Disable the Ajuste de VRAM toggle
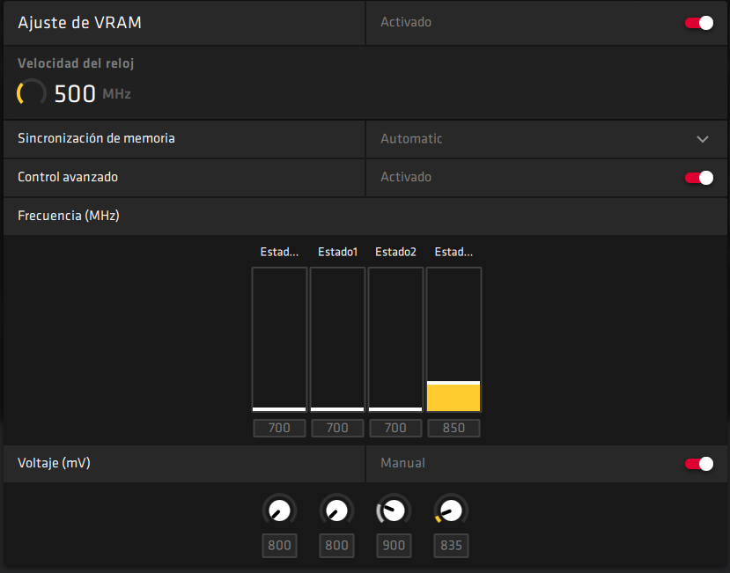The width and height of the screenshot is (730, 573). tap(699, 23)
